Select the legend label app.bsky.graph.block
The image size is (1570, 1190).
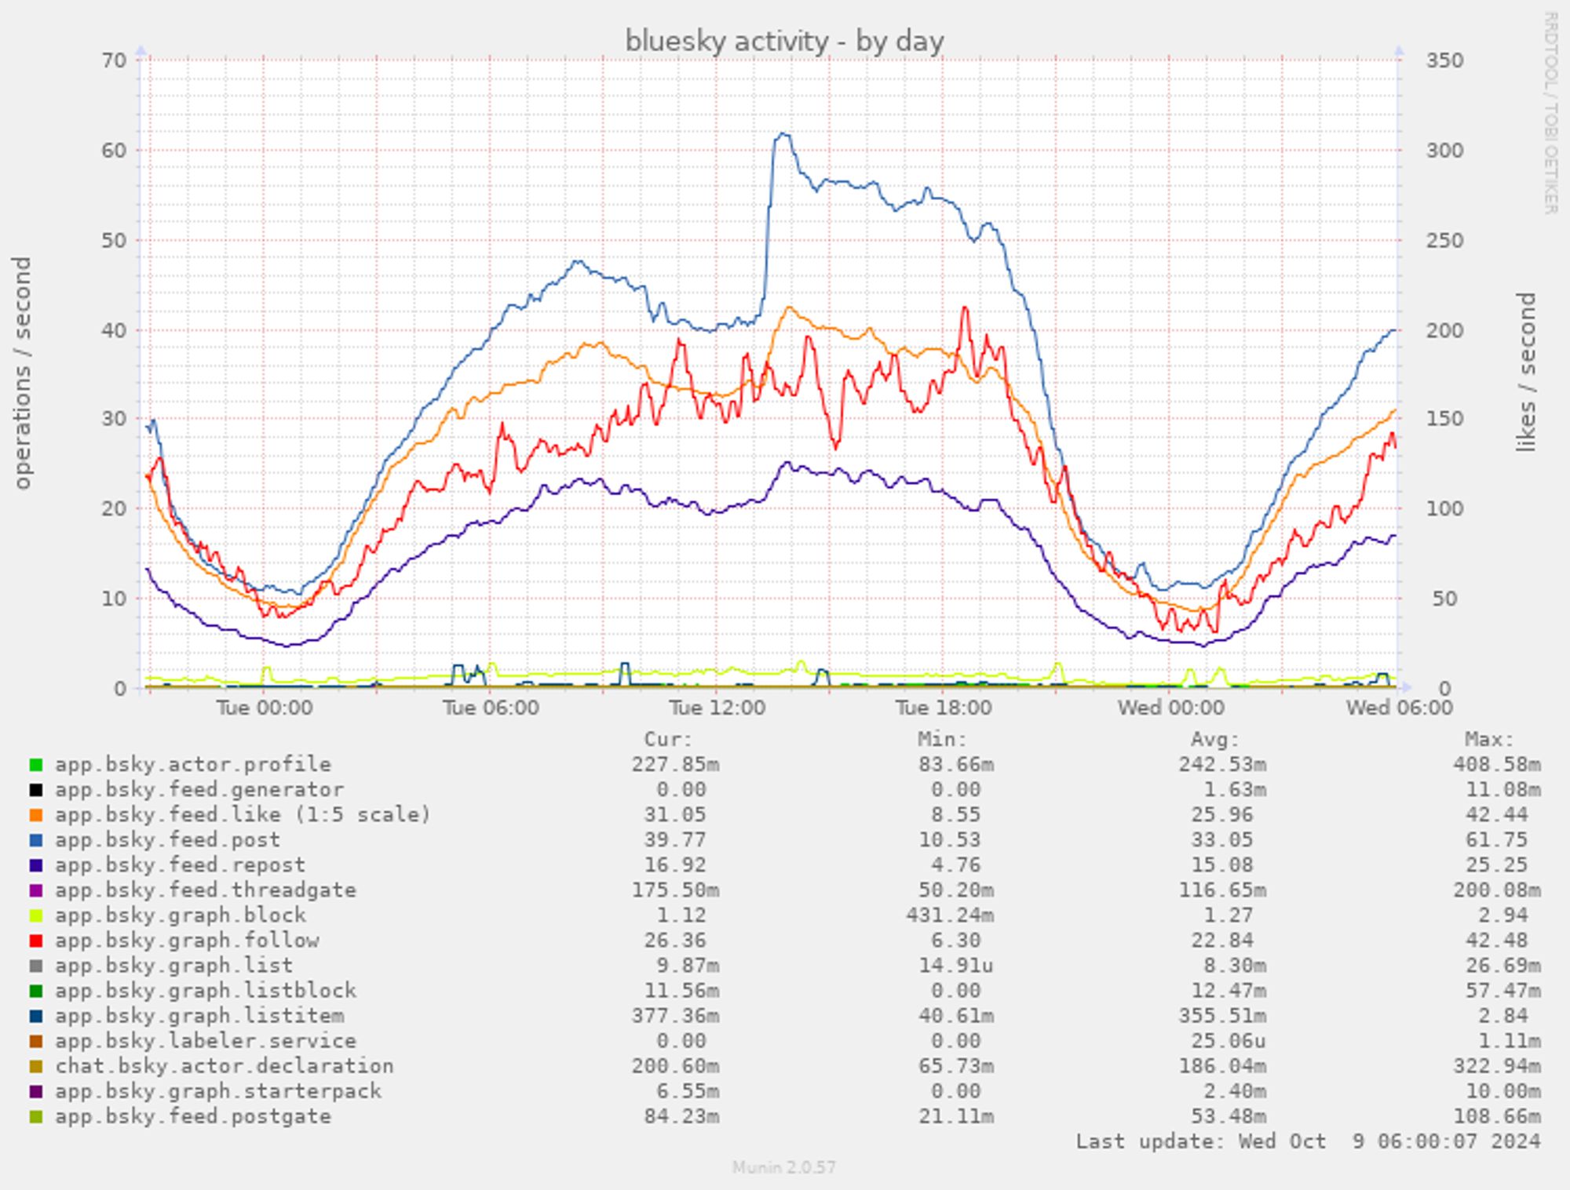(x=181, y=915)
